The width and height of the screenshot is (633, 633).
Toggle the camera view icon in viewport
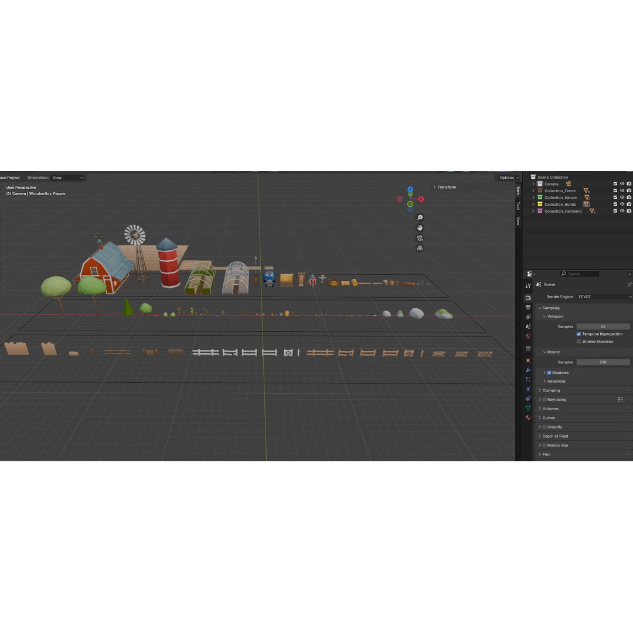[x=420, y=238]
